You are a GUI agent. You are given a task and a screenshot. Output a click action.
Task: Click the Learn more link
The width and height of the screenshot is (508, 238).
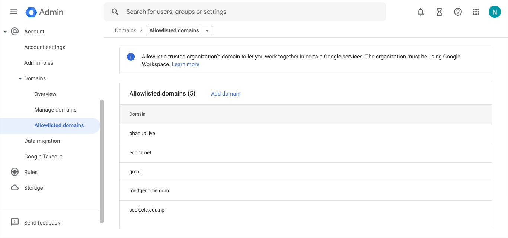point(185,64)
